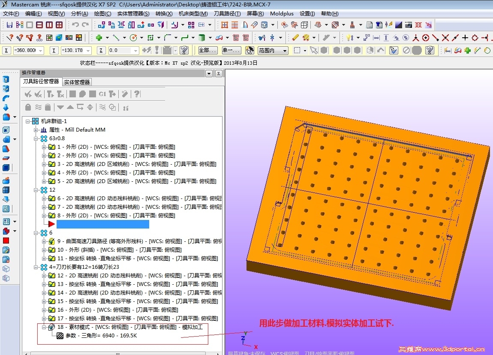Toggle selection of operation 9 曲面高速刀具路径

pyautogui.click(x=52, y=241)
